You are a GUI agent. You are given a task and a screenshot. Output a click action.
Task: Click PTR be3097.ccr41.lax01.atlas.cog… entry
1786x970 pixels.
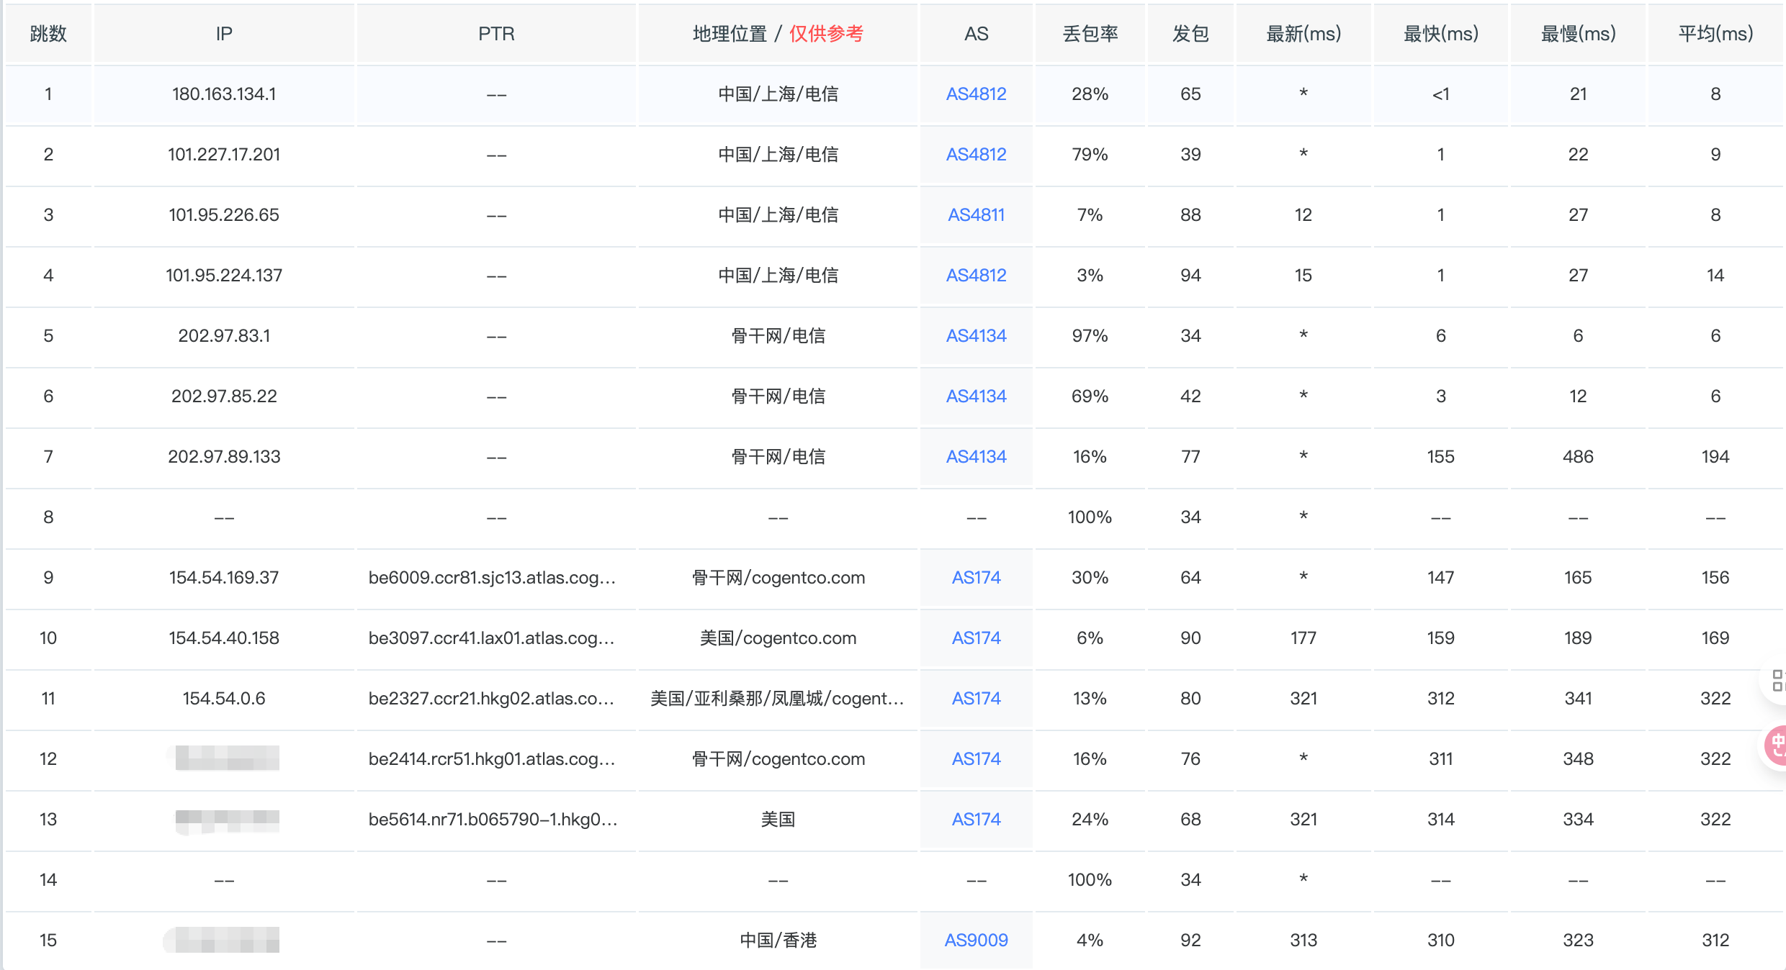click(491, 638)
